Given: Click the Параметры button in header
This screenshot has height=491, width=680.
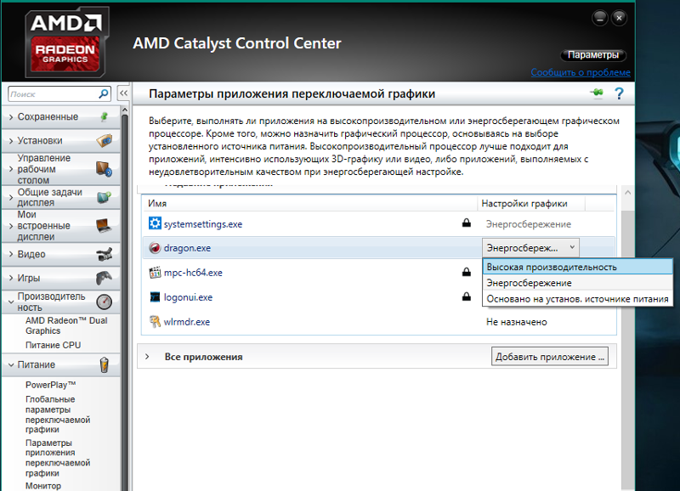Looking at the screenshot, I should pyautogui.click(x=594, y=55).
